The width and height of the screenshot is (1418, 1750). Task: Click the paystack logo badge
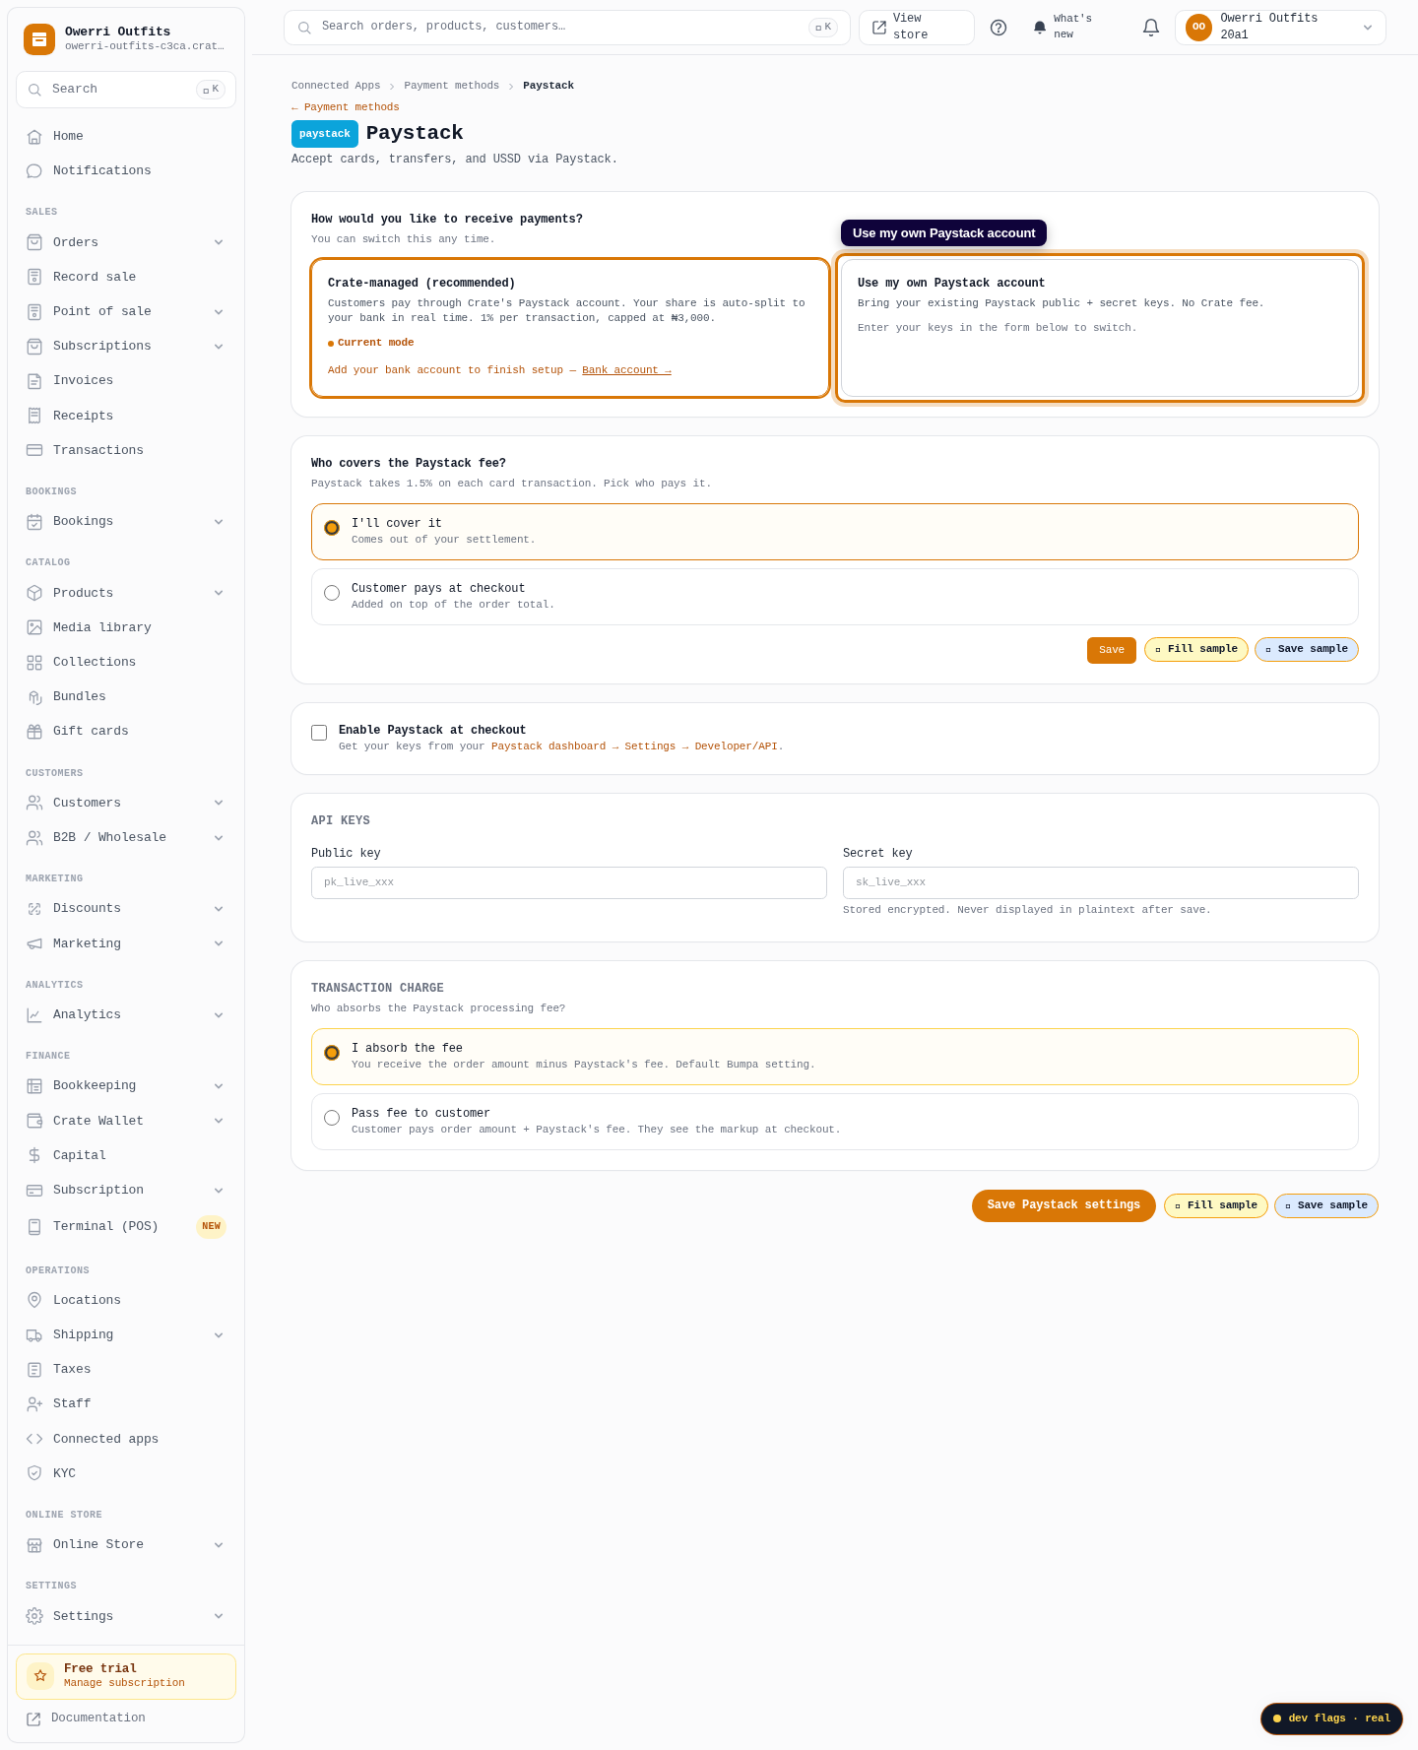click(325, 134)
